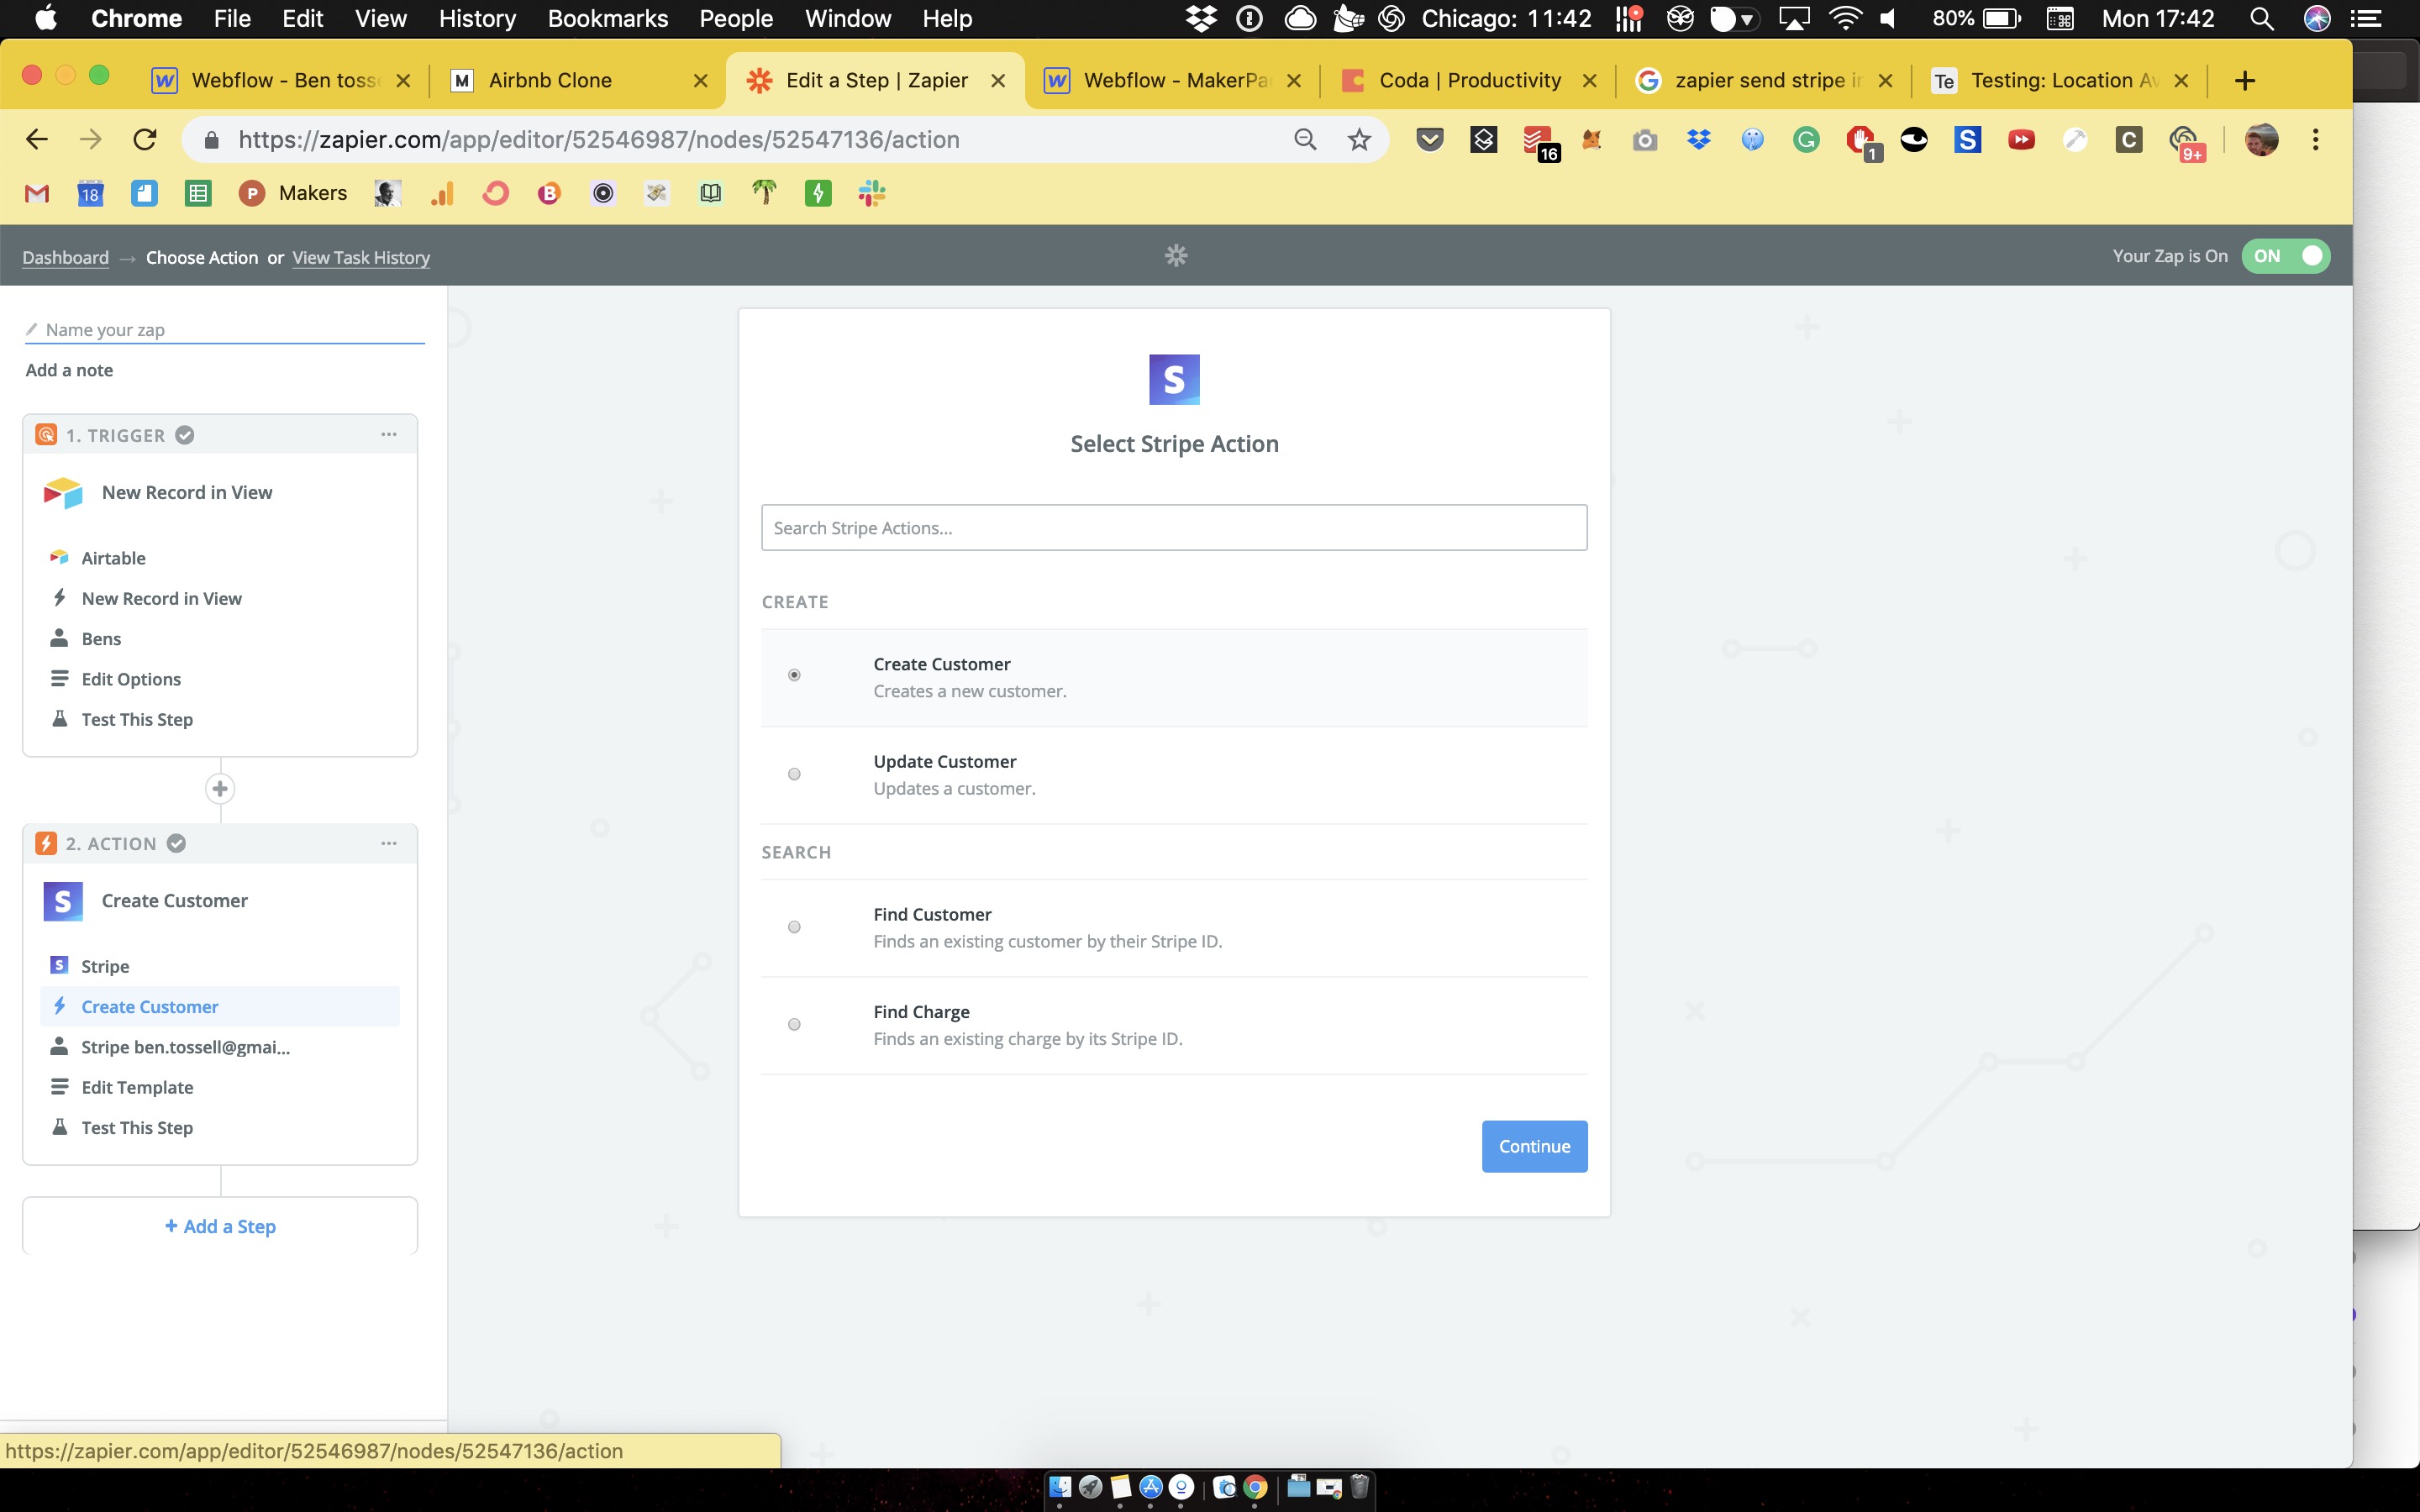Click the Pocket extension icon

1430,140
